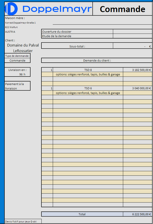Image resolution: width=153 pixels, height=224 pixels.
Task: Select the 'Maison mère :' label
Action: pos(15,18)
